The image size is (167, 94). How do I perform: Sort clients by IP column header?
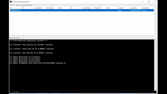pos(23,8)
